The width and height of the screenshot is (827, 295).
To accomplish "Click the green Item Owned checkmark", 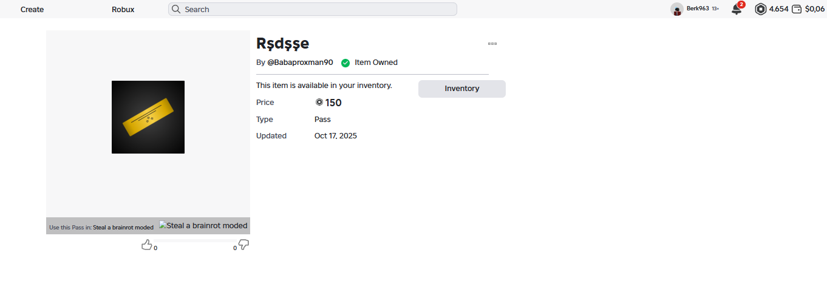I will [345, 63].
